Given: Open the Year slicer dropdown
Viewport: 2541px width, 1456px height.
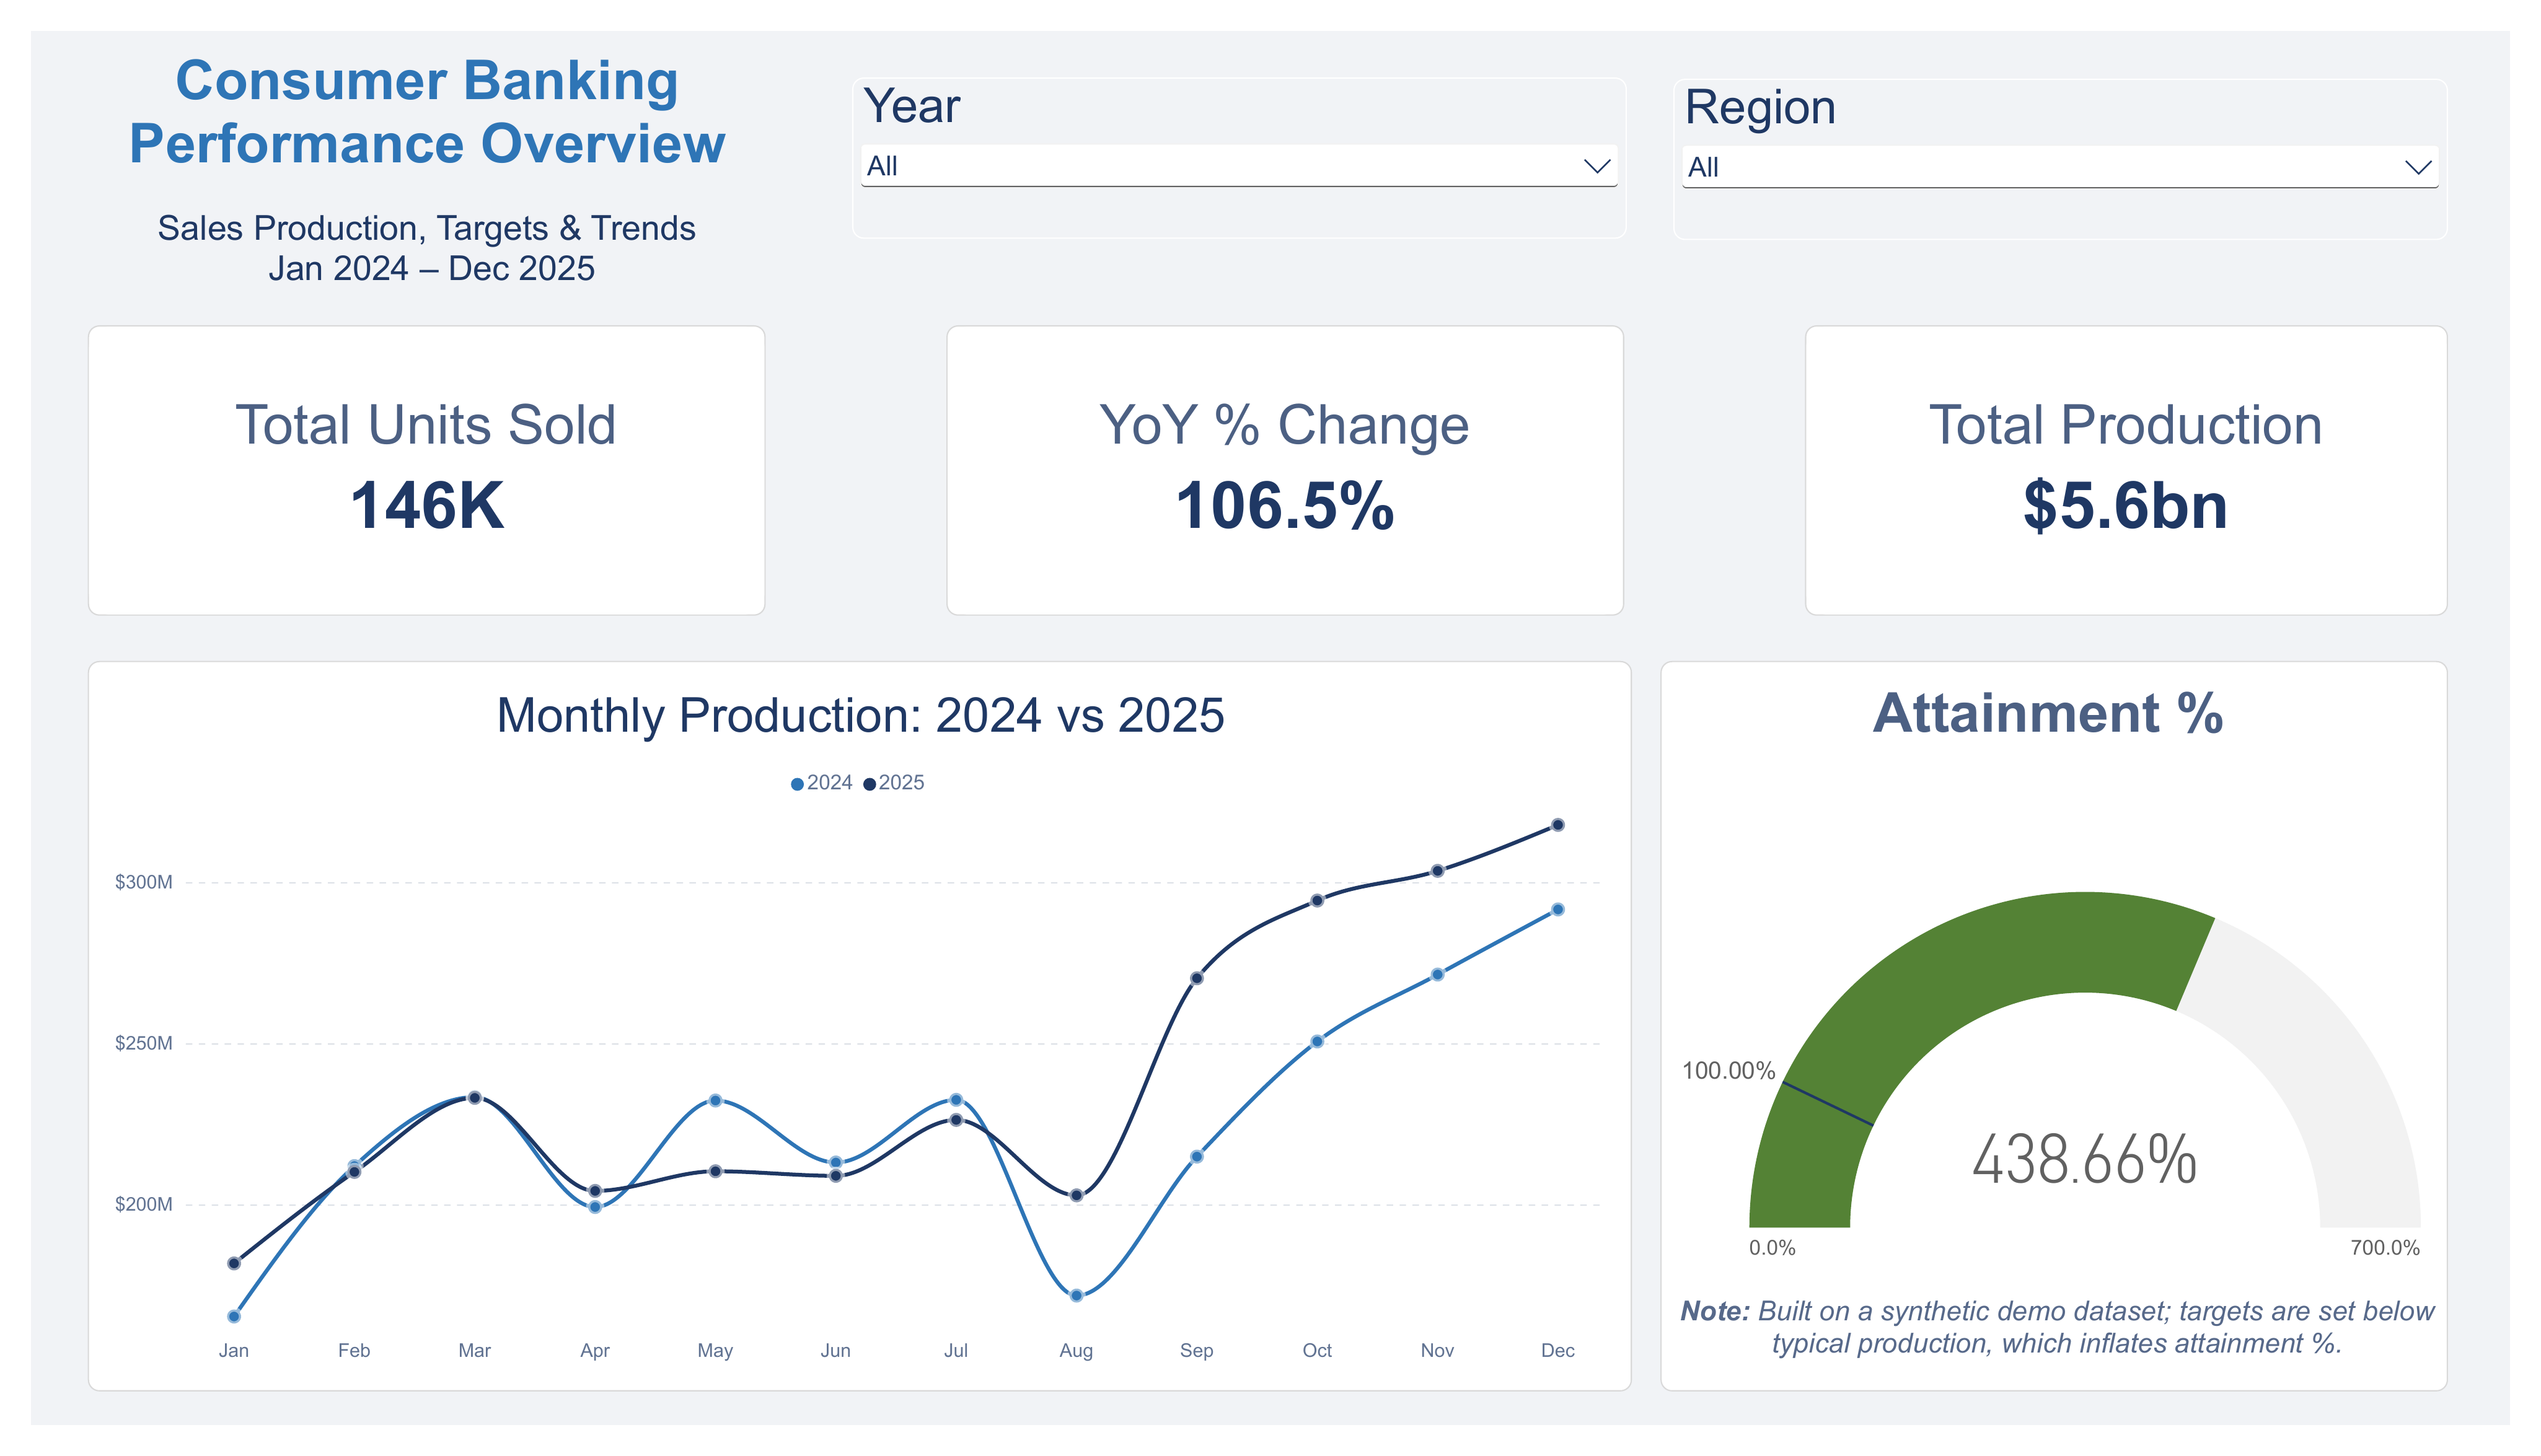Looking at the screenshot, I should 1239,166.
